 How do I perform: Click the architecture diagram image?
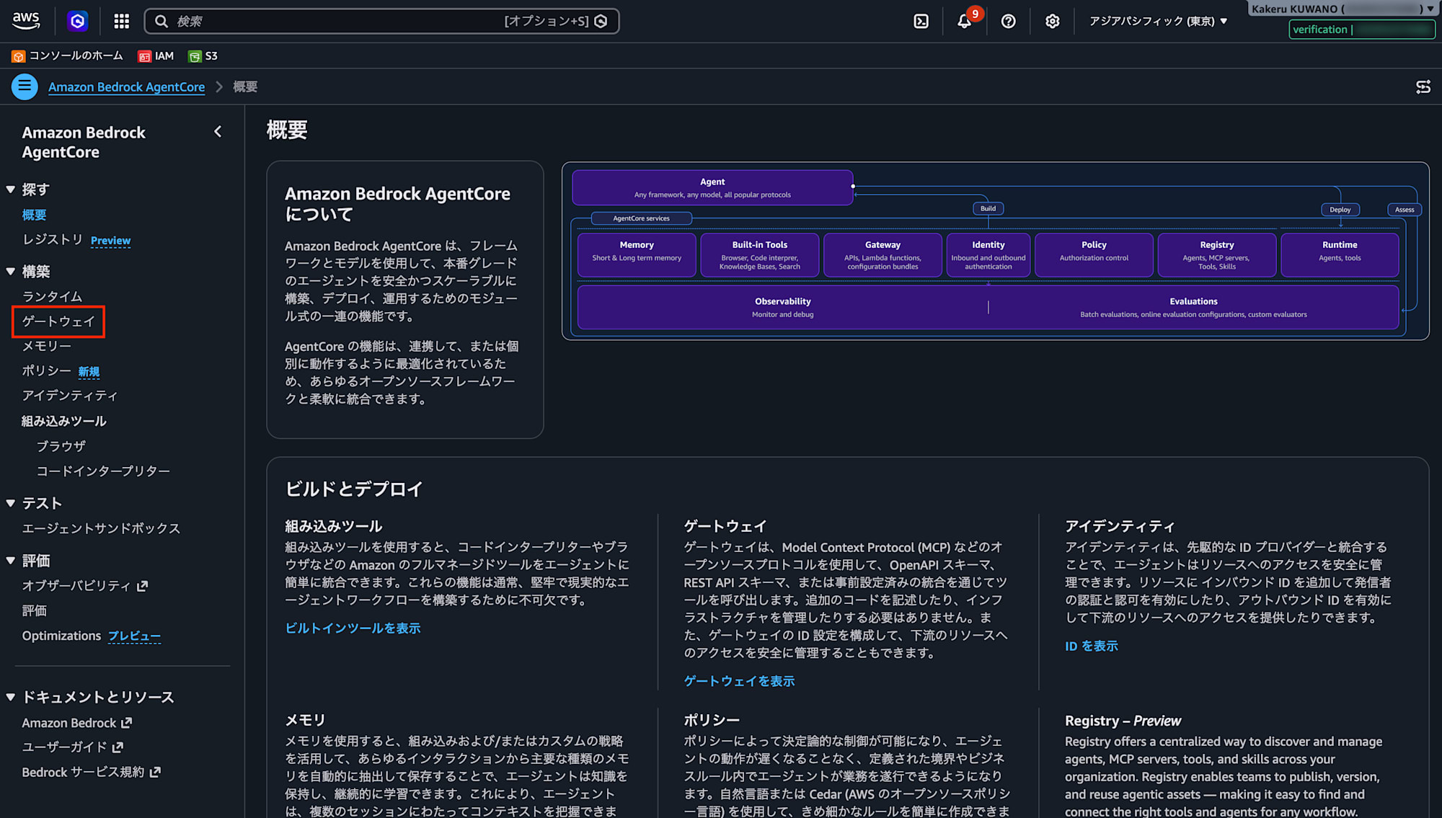(995, 251)
